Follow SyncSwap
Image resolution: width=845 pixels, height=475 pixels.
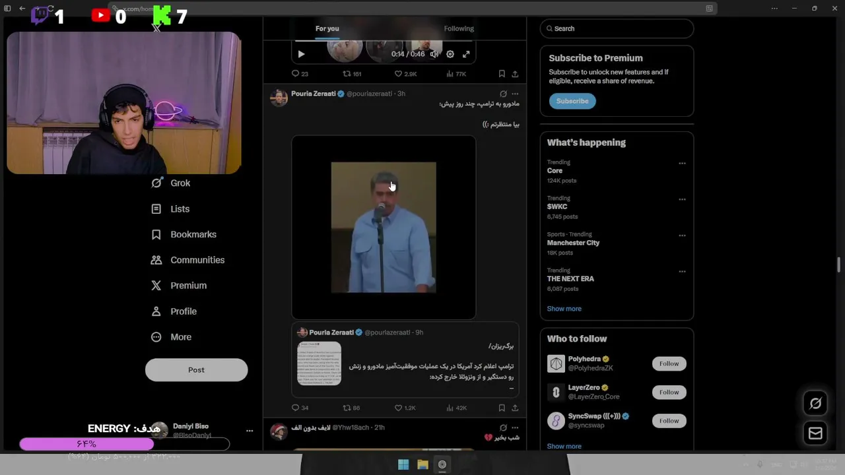669,421
